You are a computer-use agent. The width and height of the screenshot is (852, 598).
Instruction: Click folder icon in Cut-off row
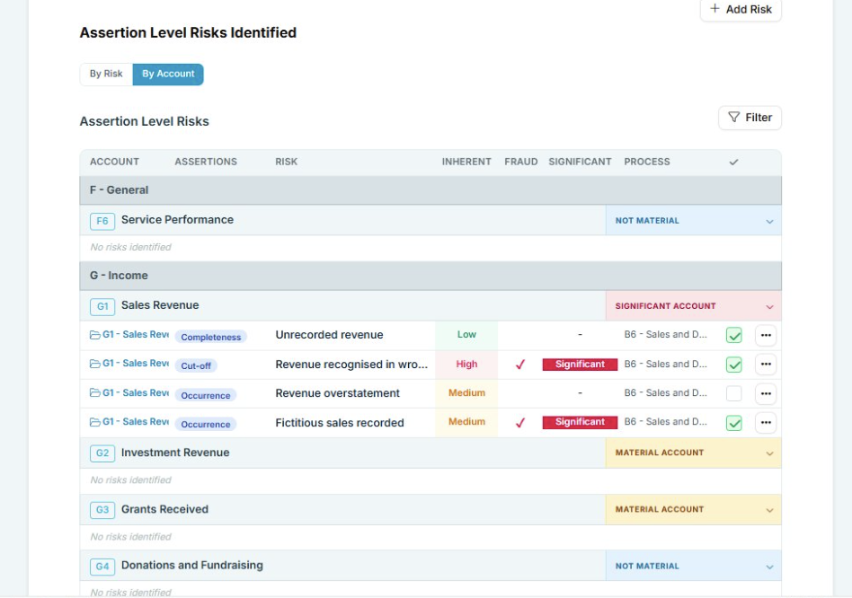point(95,364)
